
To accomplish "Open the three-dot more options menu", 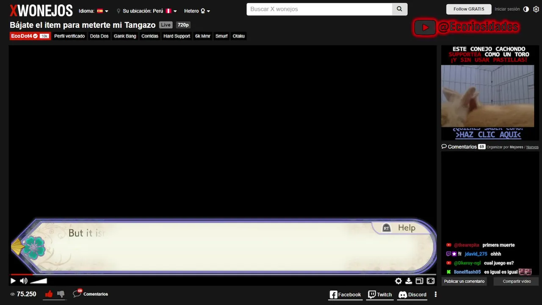I will click(435, 294).
